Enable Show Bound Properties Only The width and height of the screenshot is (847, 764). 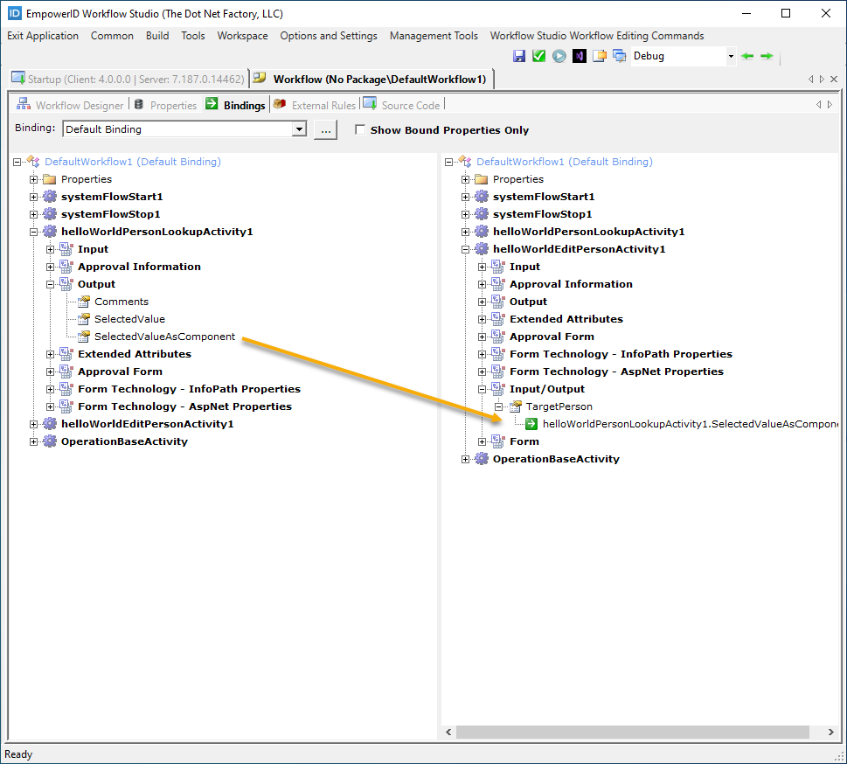point(360,128)
